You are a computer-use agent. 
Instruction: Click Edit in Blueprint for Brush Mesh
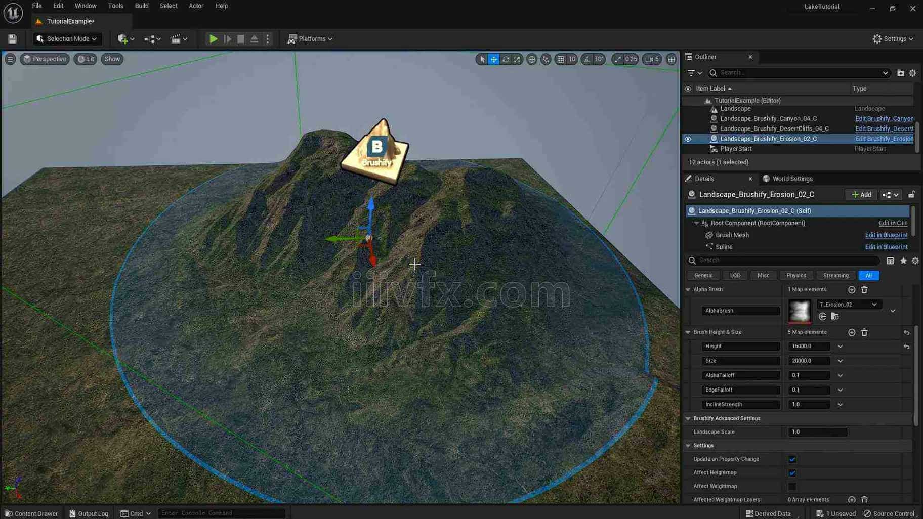point(886,235)
